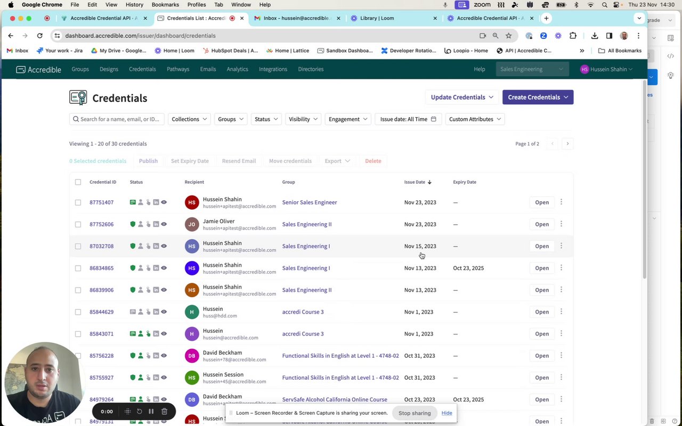The height and width of the screenshot is (426, 682).
Task: Click the Chrome back arrow
Action: point(11,36)
